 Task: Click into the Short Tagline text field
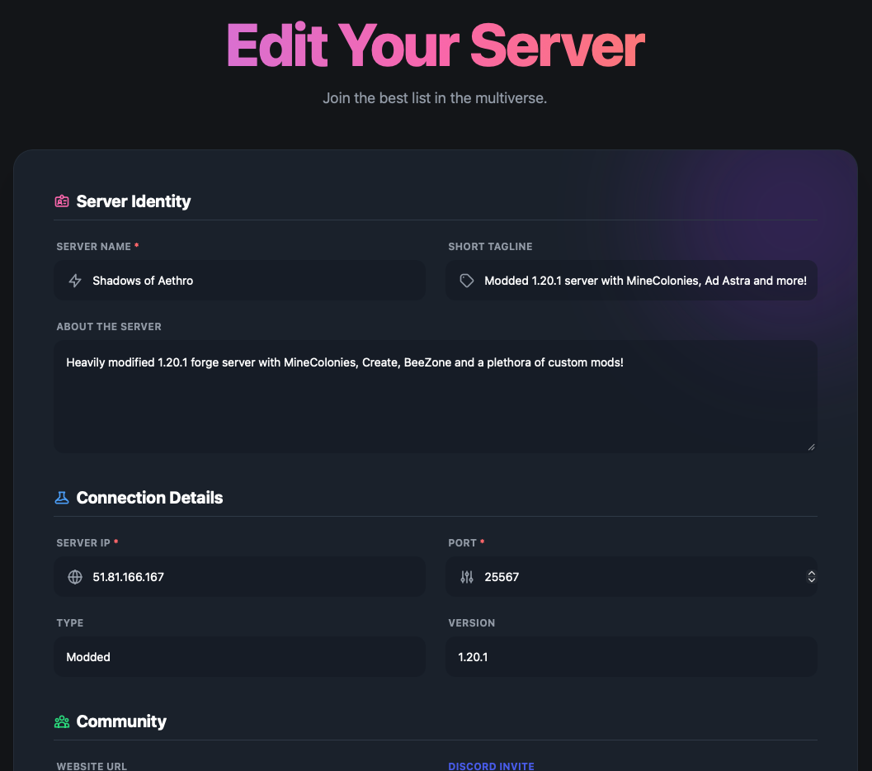coord(643,281)
